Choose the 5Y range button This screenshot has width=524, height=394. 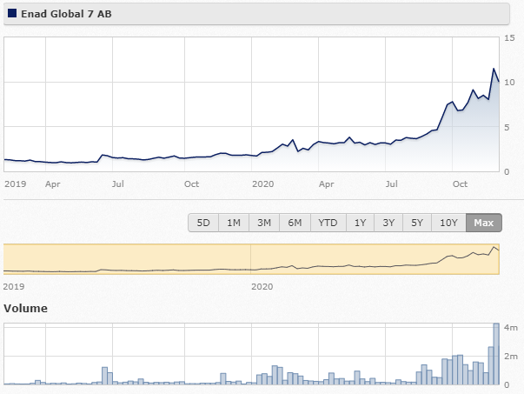coord(417,223)
